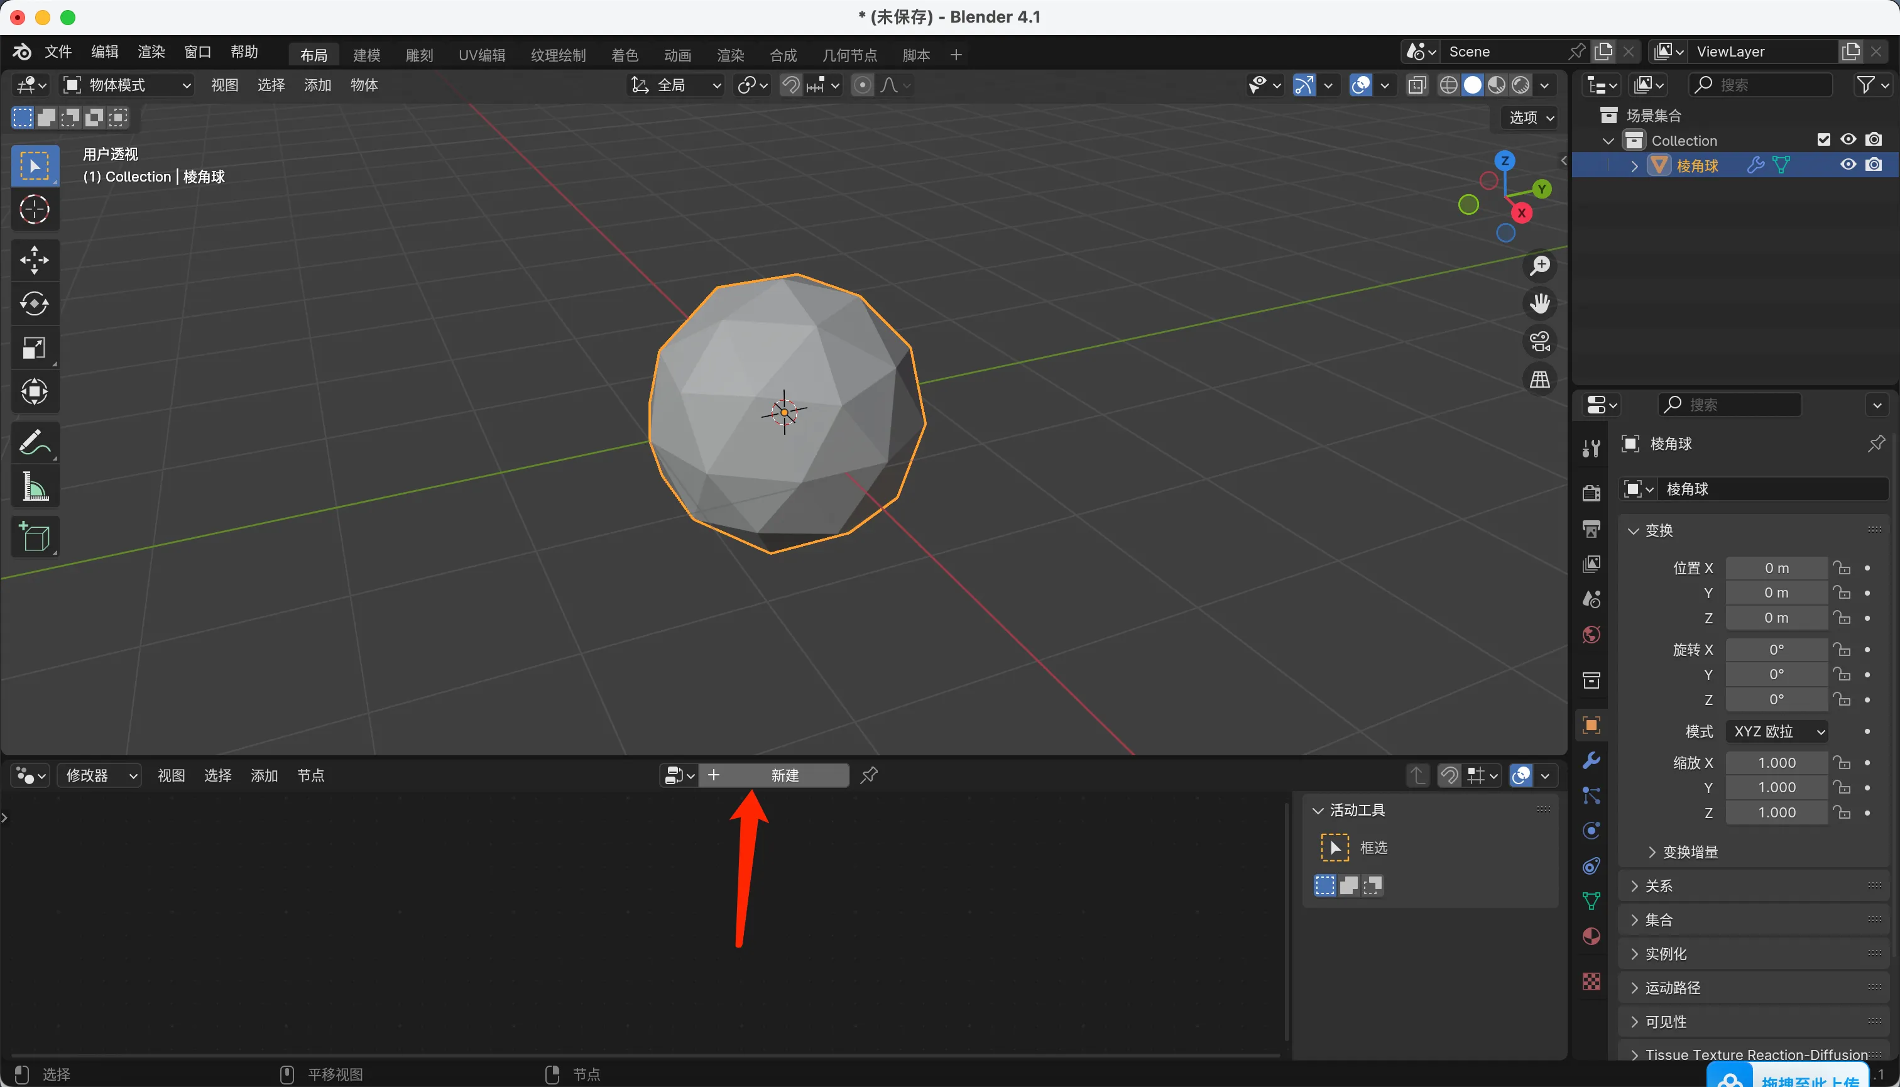Expand the 关系 panel
The height and width of the screenshot is (1087, 1900).
(x=1659, y=886)
